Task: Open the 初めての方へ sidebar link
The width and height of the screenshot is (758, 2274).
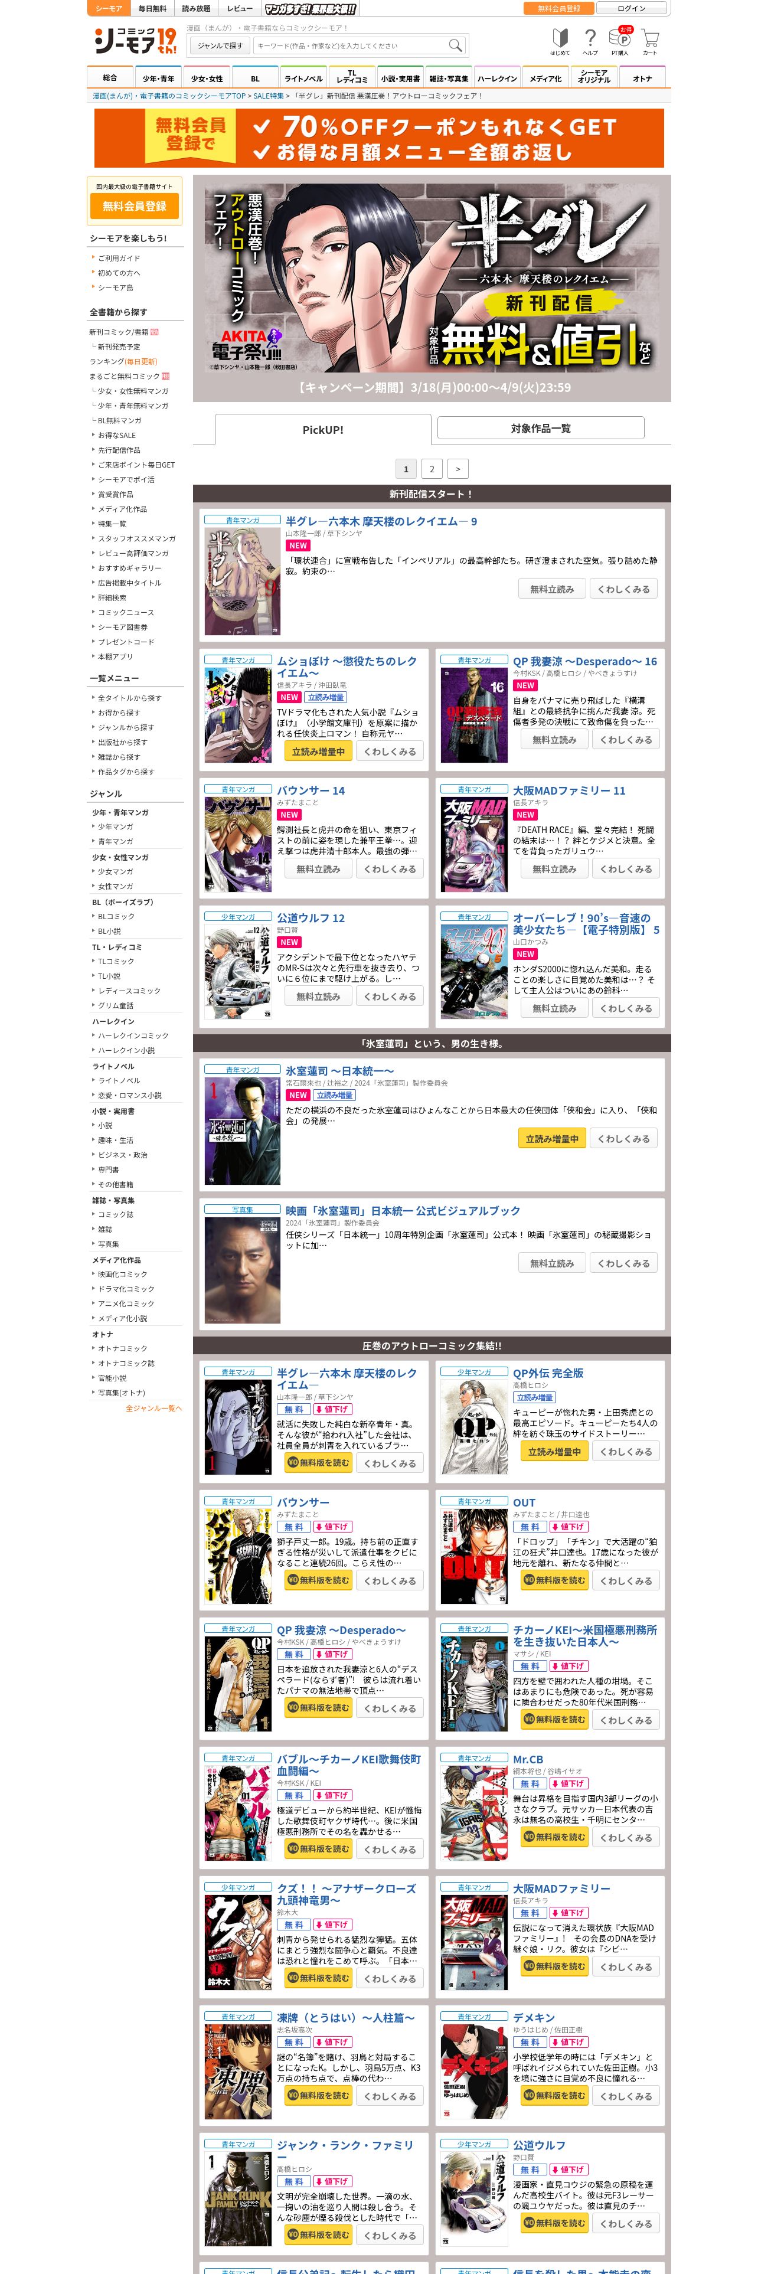Action: point(119,273)
